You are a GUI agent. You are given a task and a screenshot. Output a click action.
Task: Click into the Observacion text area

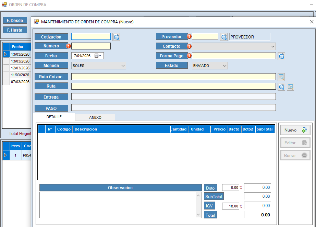coord(118,205)
